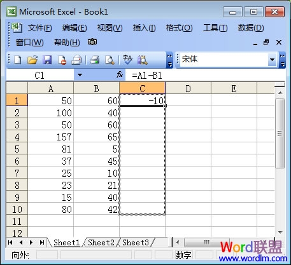
Task: Open the 宋体 font dropdown
Action: point(272,60)
